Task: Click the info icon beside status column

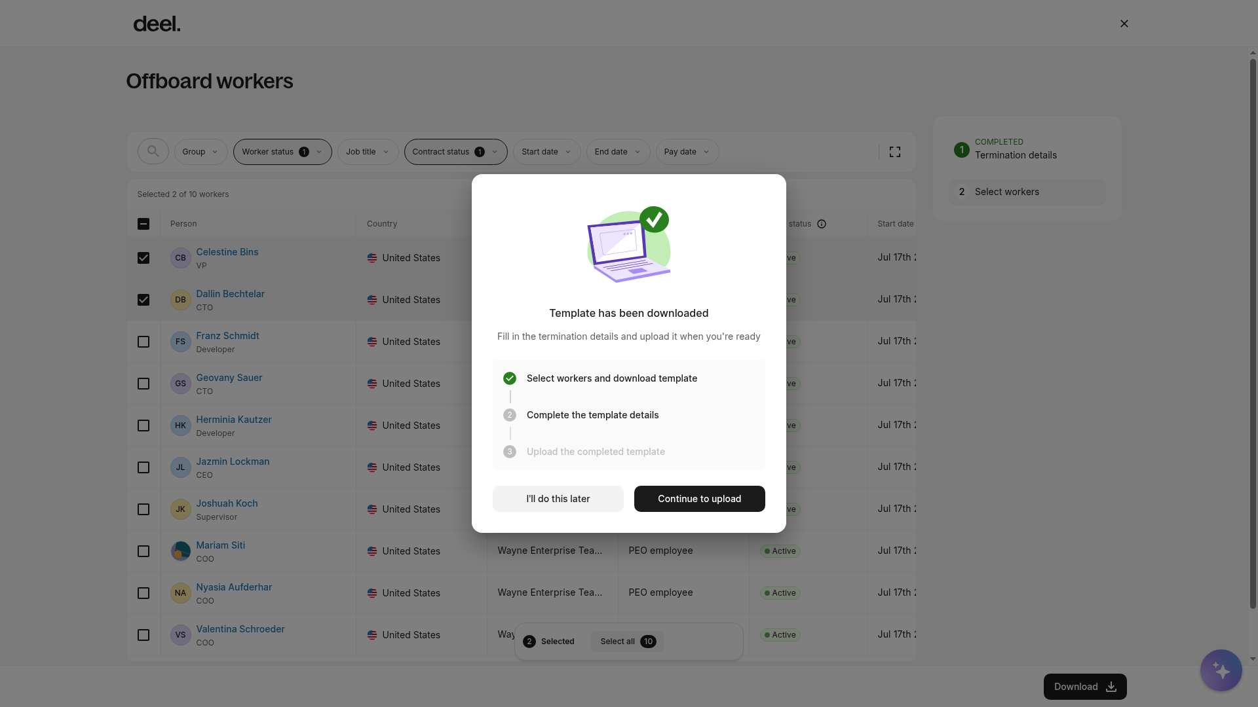Action: 822,224
